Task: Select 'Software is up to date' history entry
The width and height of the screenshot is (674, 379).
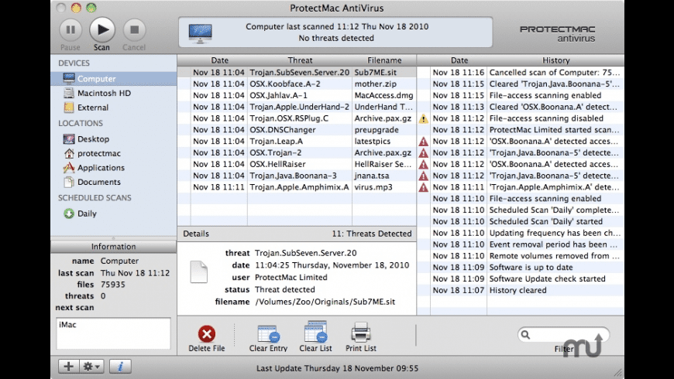Action: point(521,268)
